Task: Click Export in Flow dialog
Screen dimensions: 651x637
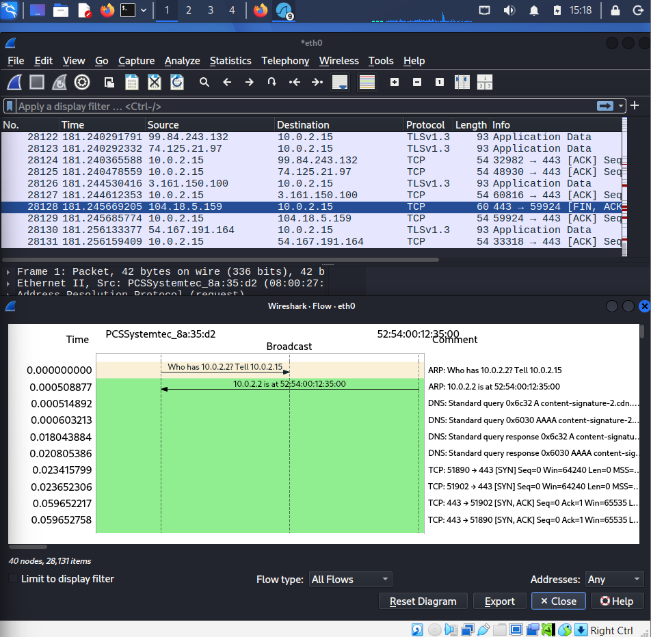Action: (x=499, y=601)
